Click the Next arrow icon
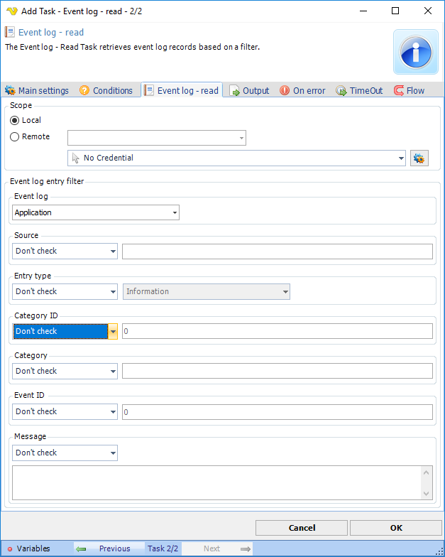 coord(246,548)
